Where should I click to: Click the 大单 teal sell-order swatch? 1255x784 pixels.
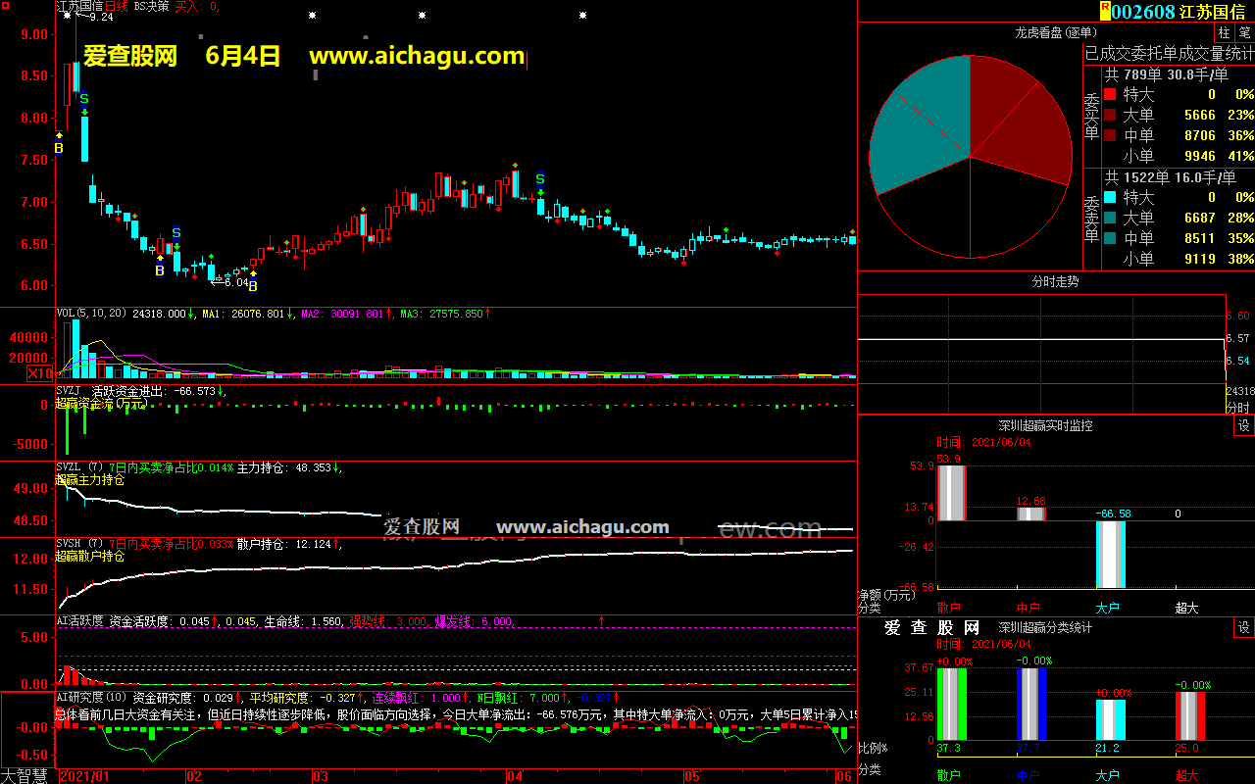pos(1110,219)
